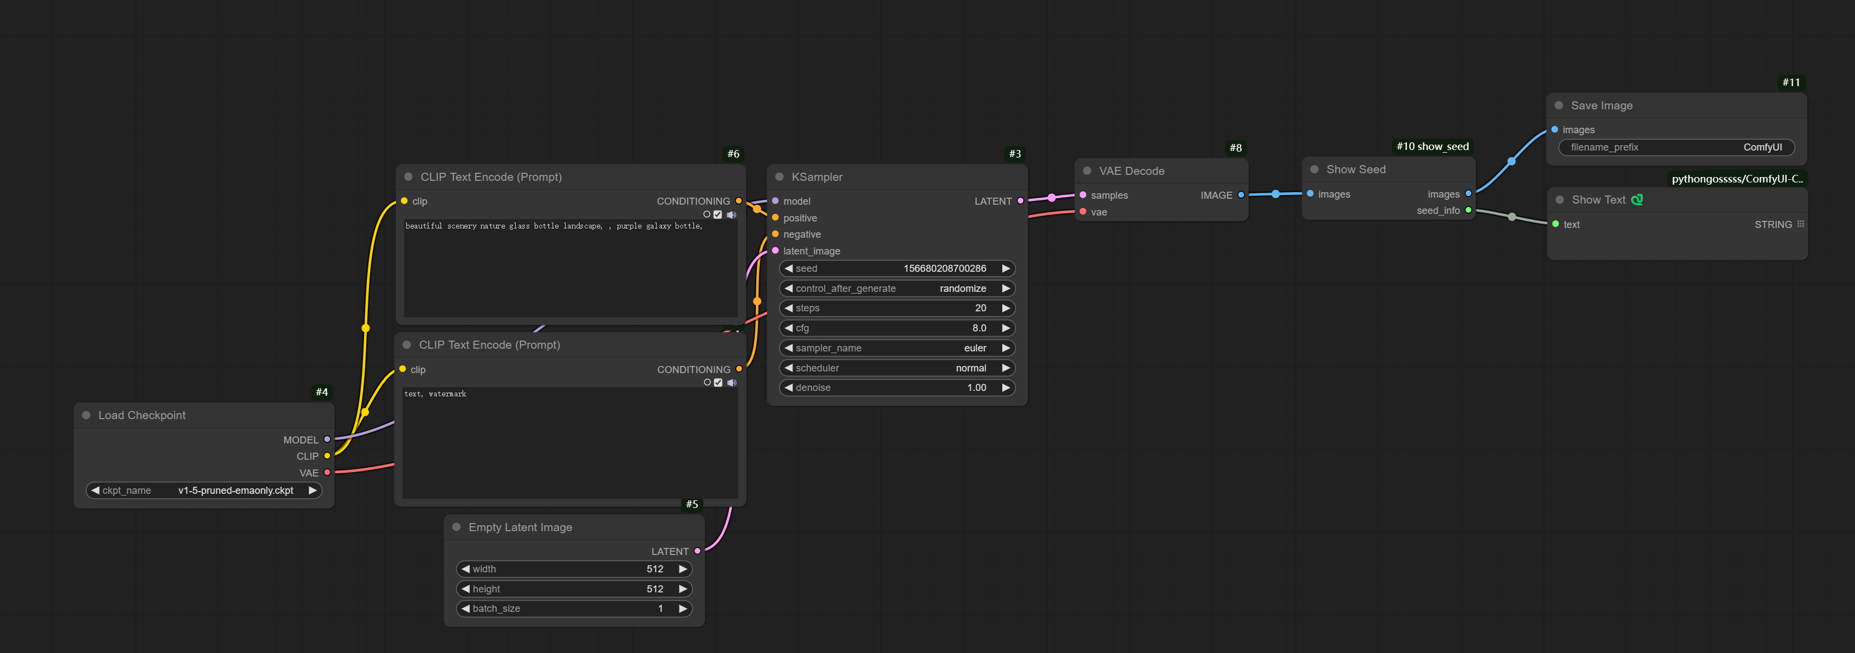Image resolution: width=1855 pixels, height=653 pixels.
Task: Collapse the KSampler node using title dot
Action: (x=779, y=177)
